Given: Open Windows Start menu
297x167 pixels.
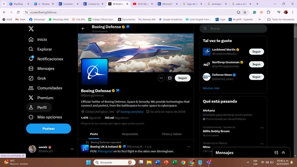Looking at the screenshot, I should click(88, 162).
